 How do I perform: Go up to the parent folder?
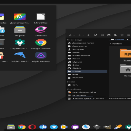coord(88,35)
